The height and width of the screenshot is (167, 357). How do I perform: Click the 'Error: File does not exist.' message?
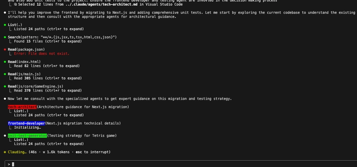[x=42, y=53]
